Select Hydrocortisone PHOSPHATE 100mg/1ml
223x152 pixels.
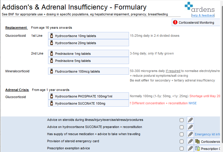[x=84, y=96]
